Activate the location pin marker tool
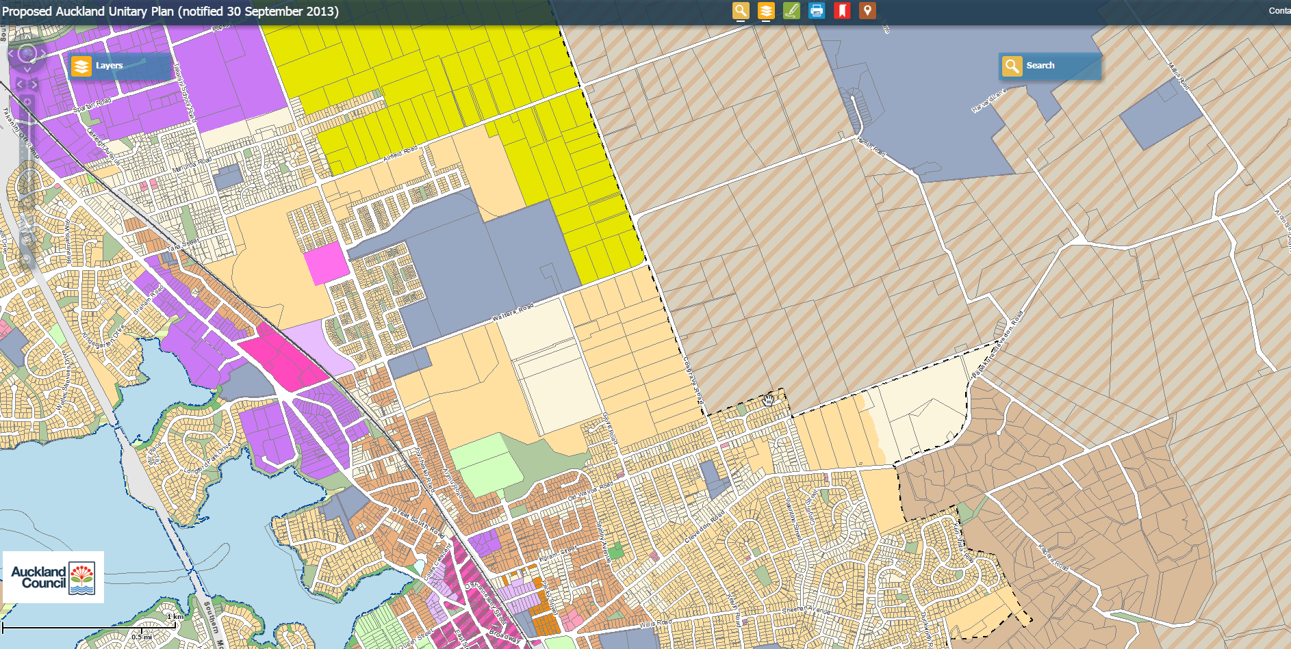 867,10
